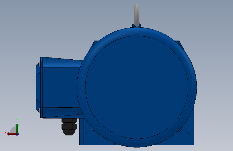Pick the black cable gland under the terminal box
233x151 pixels.
[69, 127]
